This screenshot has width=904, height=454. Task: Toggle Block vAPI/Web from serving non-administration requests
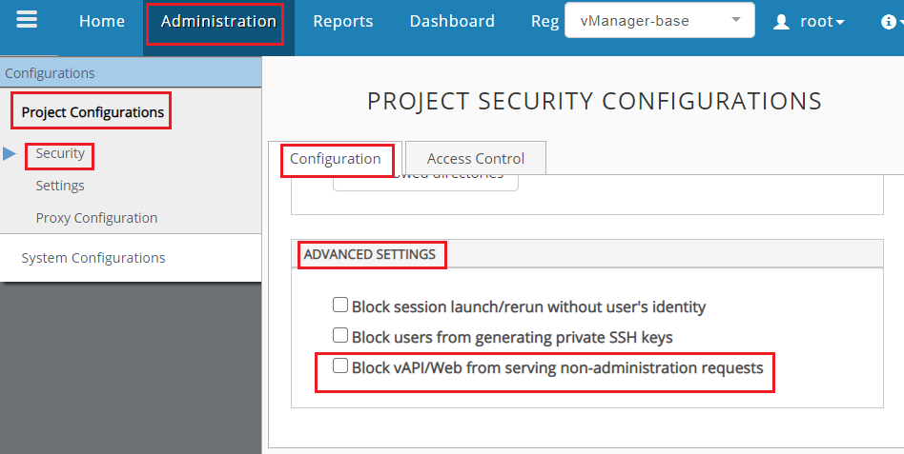click(339, 366)
